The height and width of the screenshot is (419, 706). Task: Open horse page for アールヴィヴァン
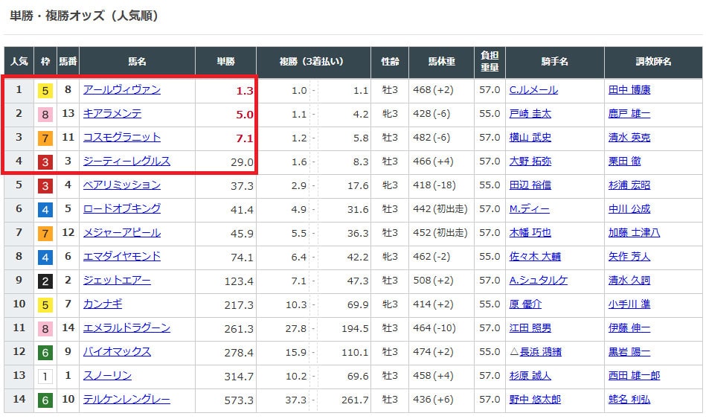[121, 90]
